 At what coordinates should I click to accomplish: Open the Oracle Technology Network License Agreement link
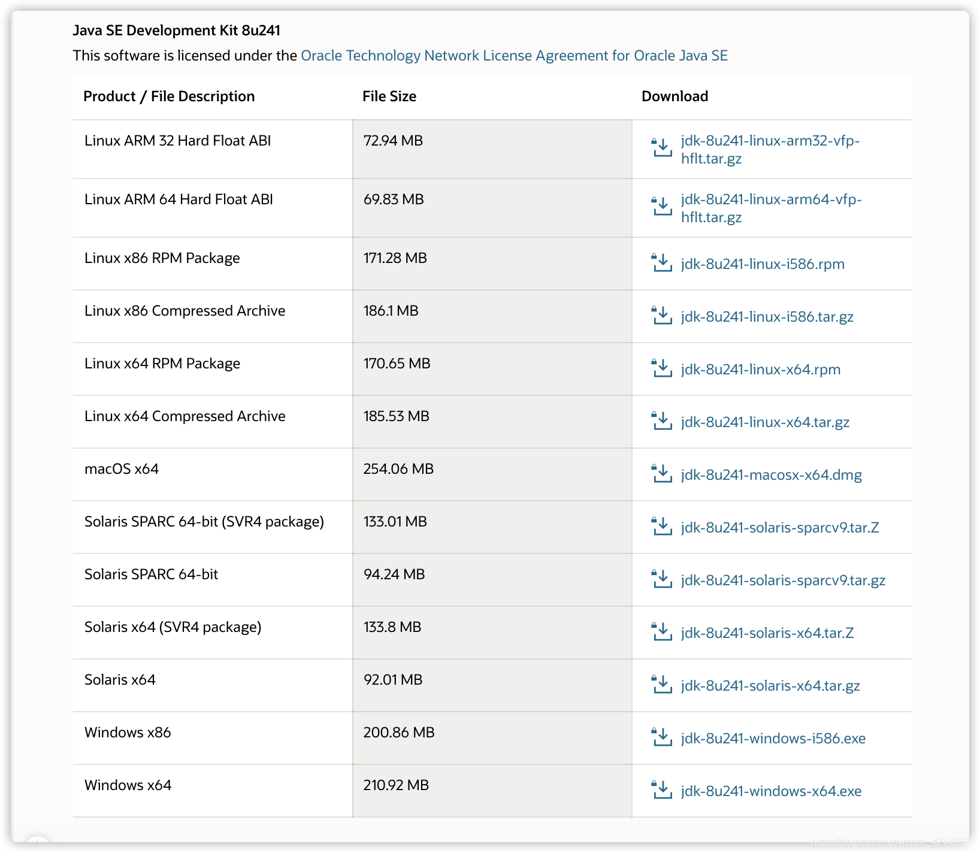point(514,56)
